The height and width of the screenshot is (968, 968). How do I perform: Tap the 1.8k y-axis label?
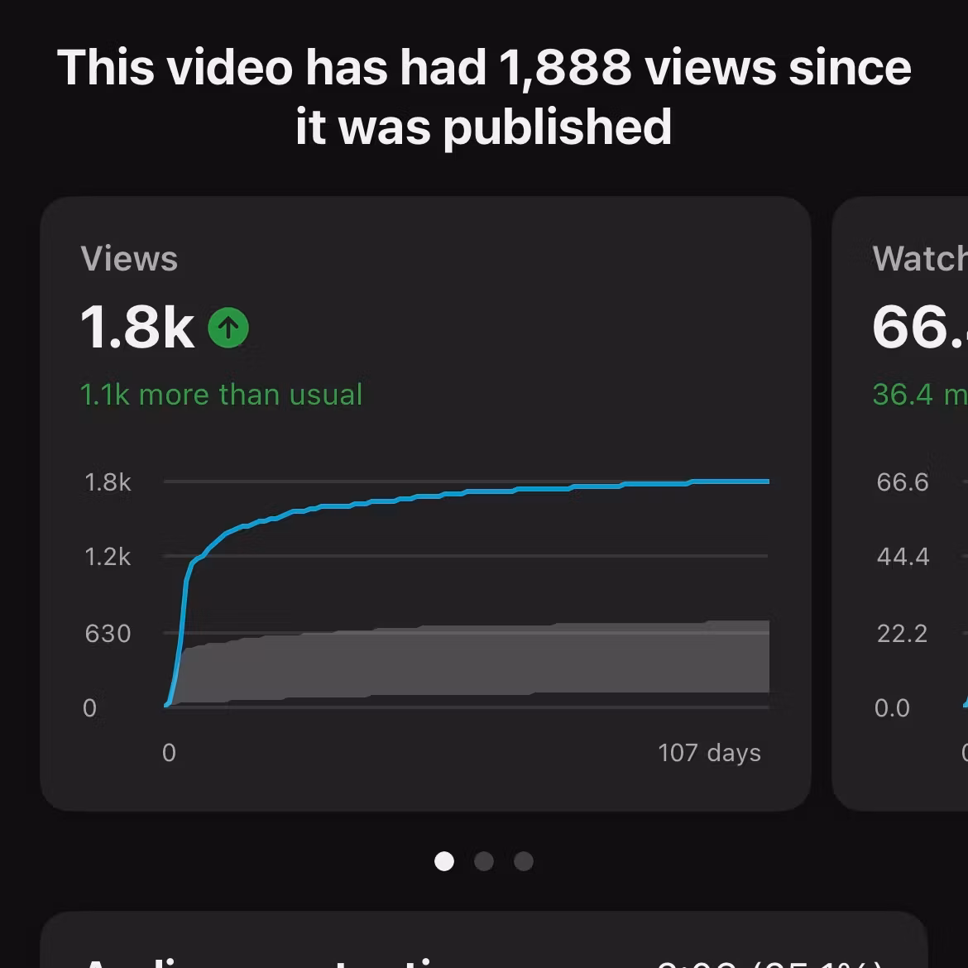point(108,482)
